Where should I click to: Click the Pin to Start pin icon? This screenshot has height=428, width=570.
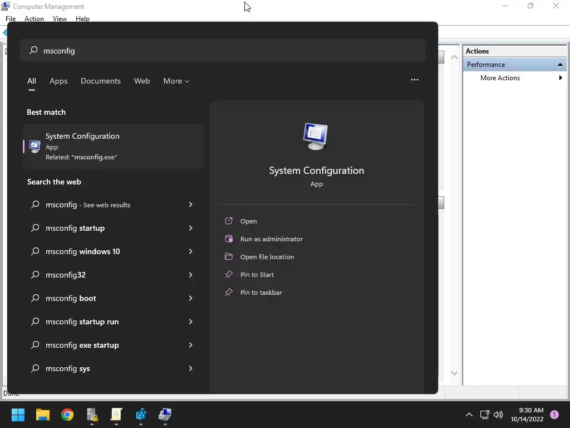[229, 274]
